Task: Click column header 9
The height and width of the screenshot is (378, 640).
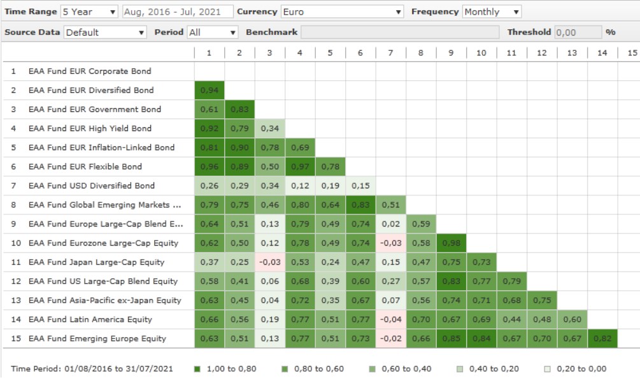Action: click(451, 53)
